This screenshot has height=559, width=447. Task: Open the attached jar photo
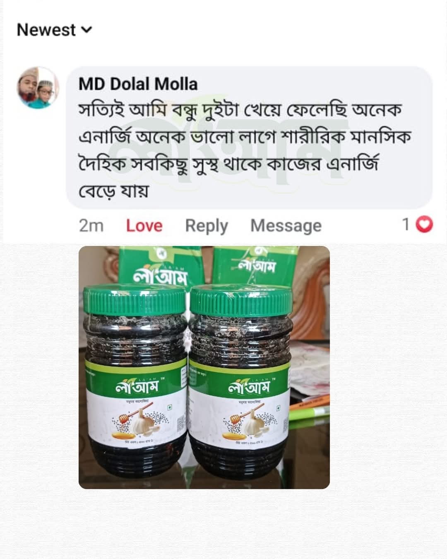click(204, 367)
